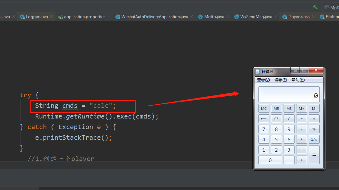The height and width of the screenshot is (190, 339).
Task: Close the application.properties tab
Action: click(x=109, y=16)
